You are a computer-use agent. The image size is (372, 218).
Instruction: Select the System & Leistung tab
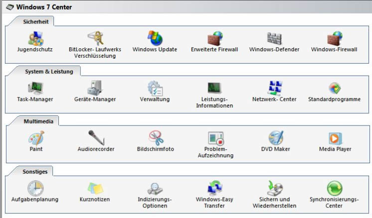pos(49,72)
